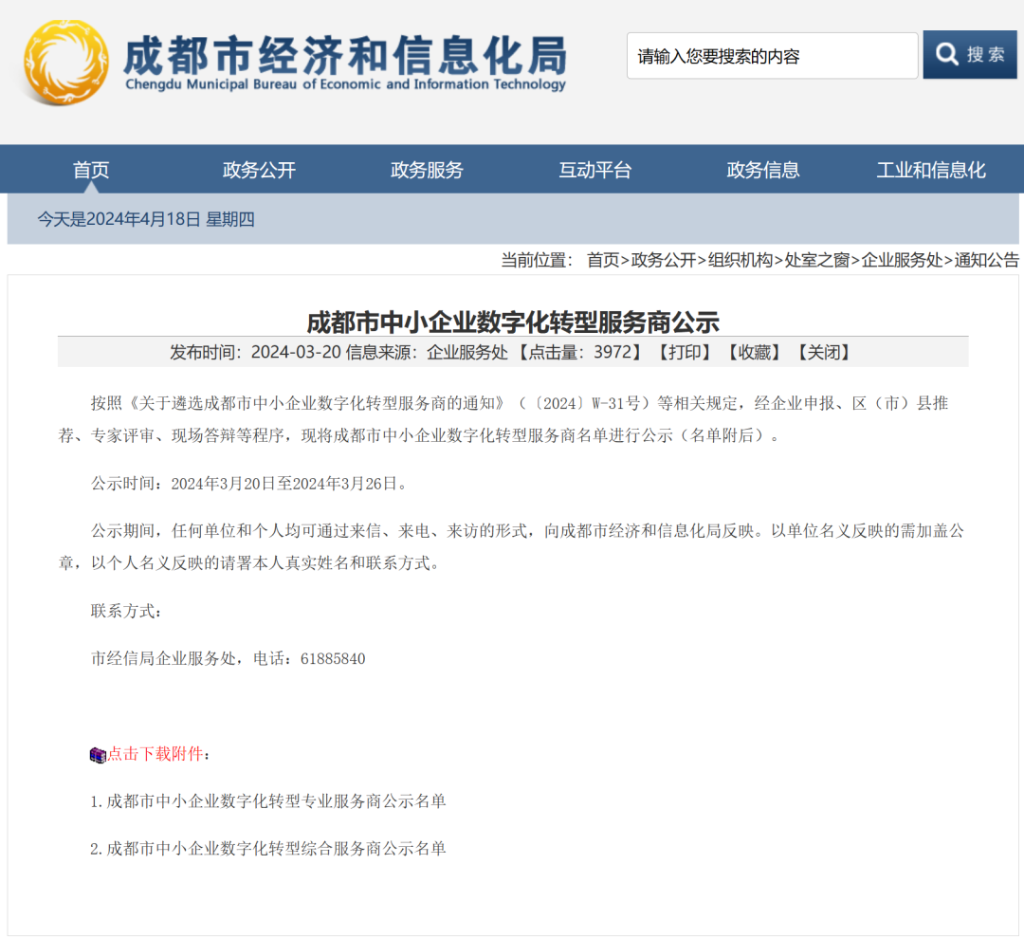
Task: Click breadcrumb link 企业服务处
Action: pos(902,260)
